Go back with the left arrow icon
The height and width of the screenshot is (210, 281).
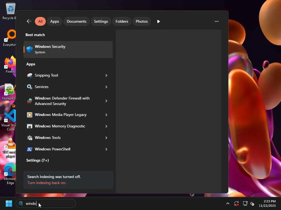click(x=29, y=21)
